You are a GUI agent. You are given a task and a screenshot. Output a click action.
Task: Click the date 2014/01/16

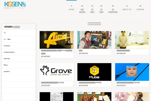tap(121, 53)
